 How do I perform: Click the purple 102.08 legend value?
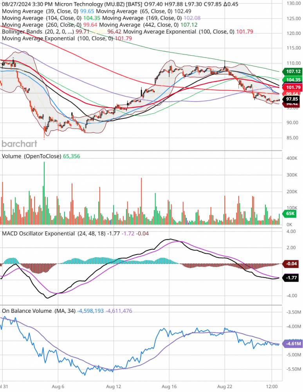click(x=192, y=18)
